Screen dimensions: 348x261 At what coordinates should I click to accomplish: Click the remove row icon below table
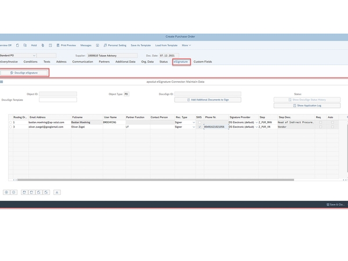13,192
